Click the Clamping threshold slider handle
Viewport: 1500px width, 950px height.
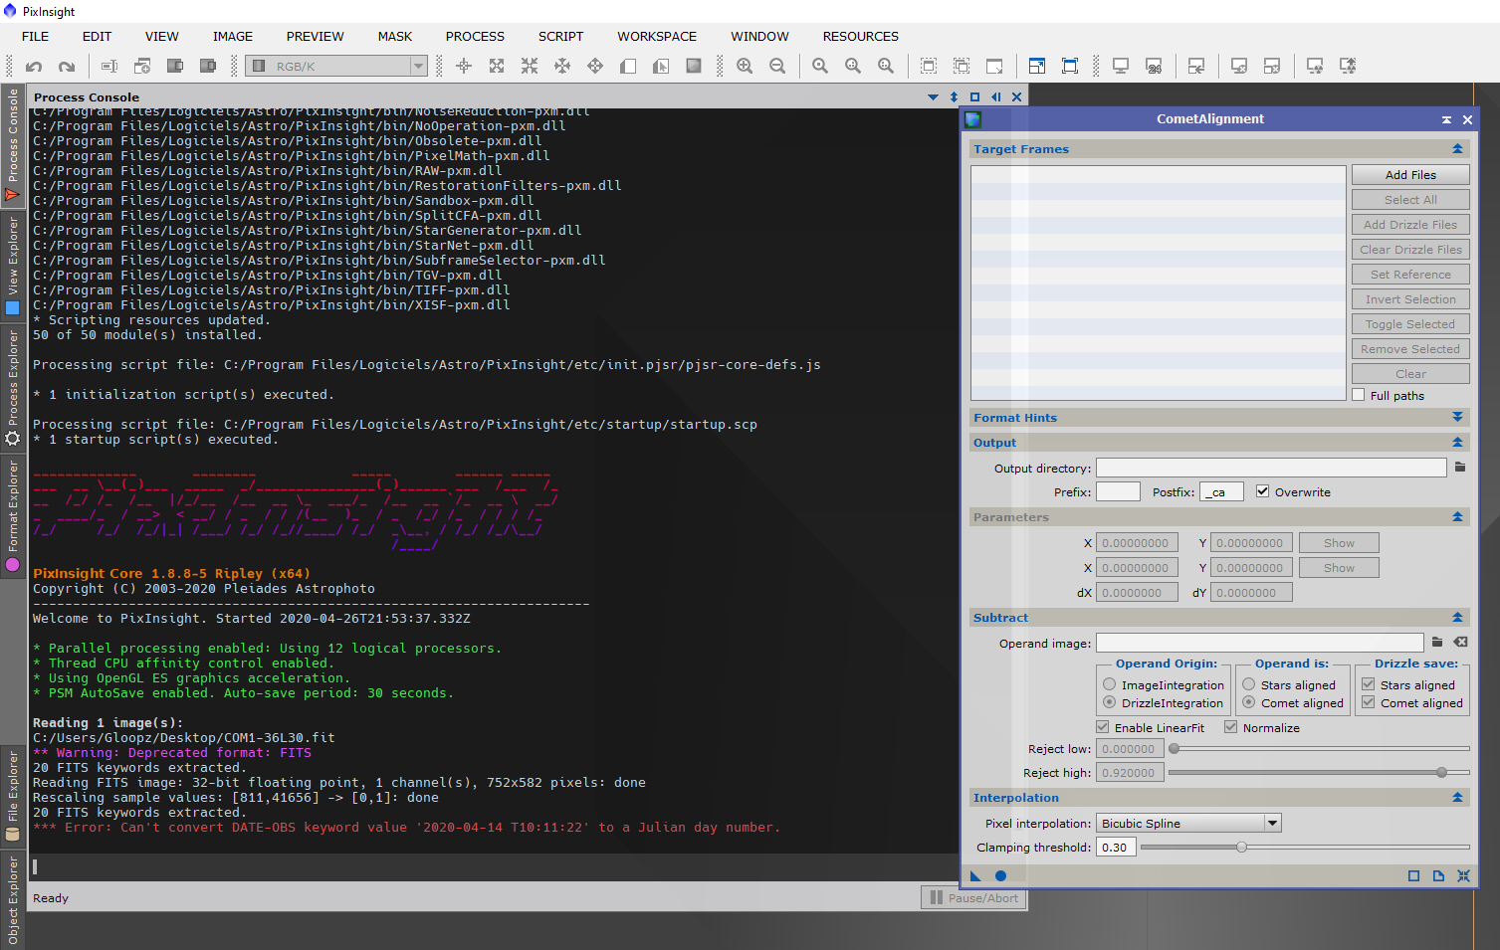(1241, 848)
